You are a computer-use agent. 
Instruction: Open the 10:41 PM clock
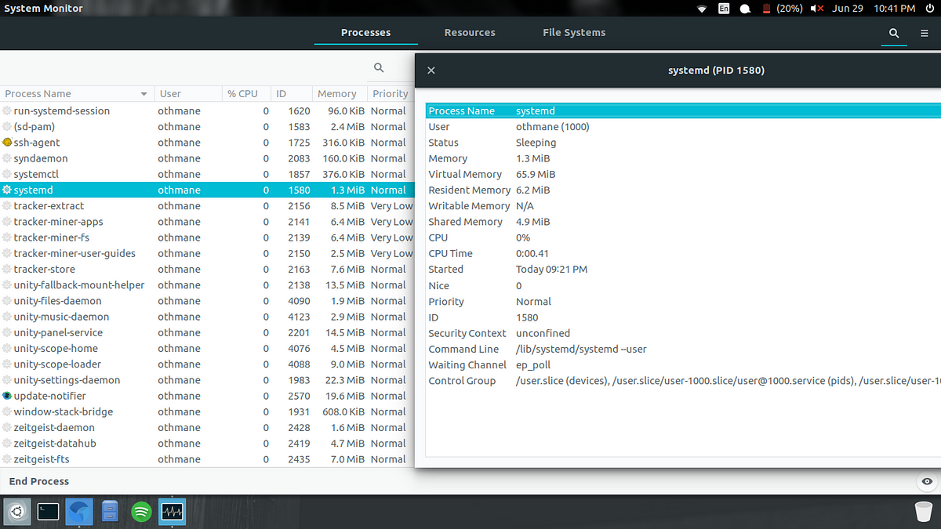coord(895,9)
